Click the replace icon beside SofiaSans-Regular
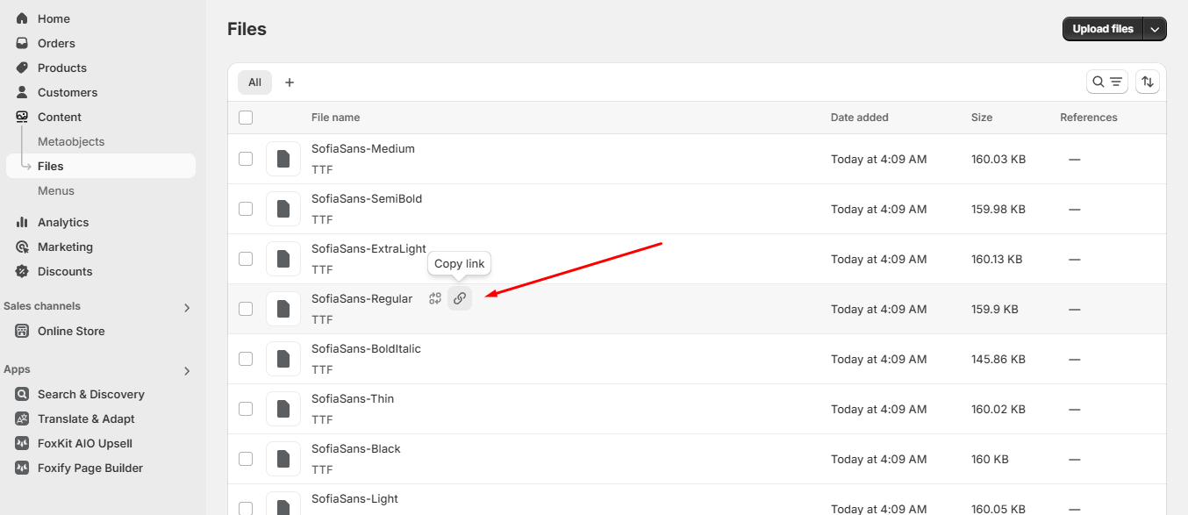Viewport: 1188px width, 515px height. (435, 298)
